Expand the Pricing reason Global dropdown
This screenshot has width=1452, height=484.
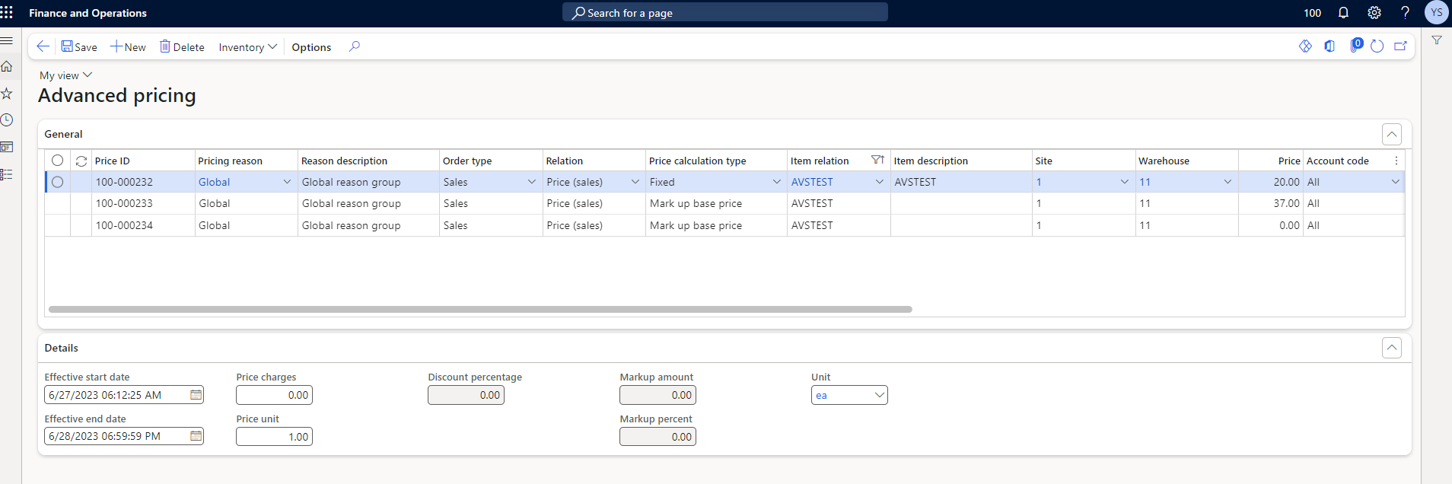pos(287,182)
